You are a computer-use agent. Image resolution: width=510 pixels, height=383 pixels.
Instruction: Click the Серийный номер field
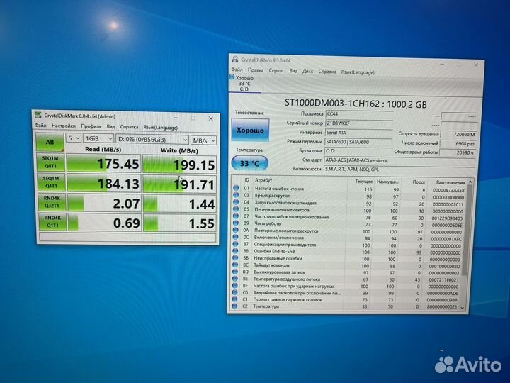359,123
